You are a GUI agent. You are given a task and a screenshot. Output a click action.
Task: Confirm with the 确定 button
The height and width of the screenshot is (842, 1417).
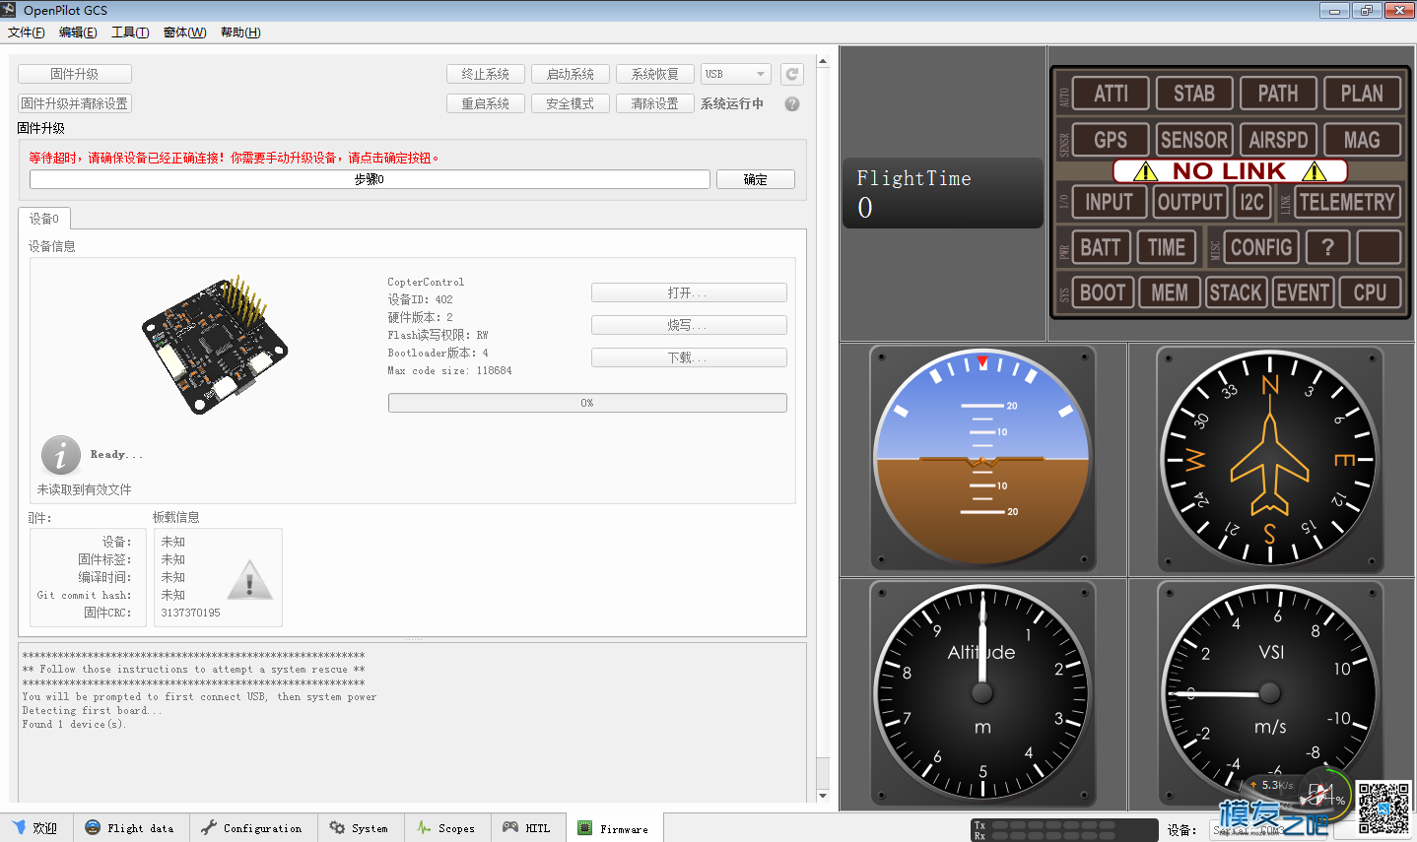[x=756, y=179]
